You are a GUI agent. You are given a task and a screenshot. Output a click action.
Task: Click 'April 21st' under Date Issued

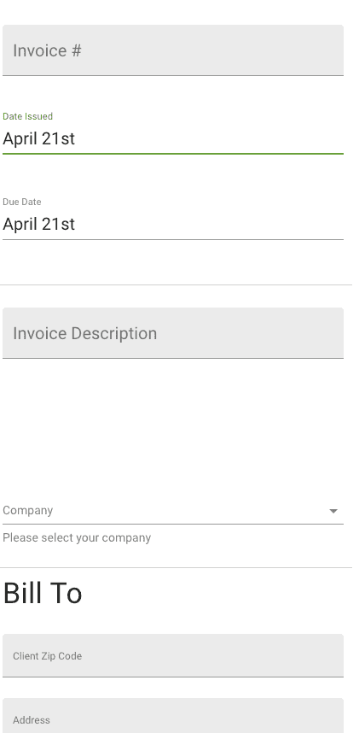tap(38, 139)
